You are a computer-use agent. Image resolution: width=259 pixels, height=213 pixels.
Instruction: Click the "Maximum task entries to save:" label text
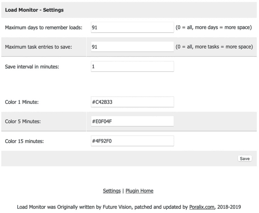39,47
